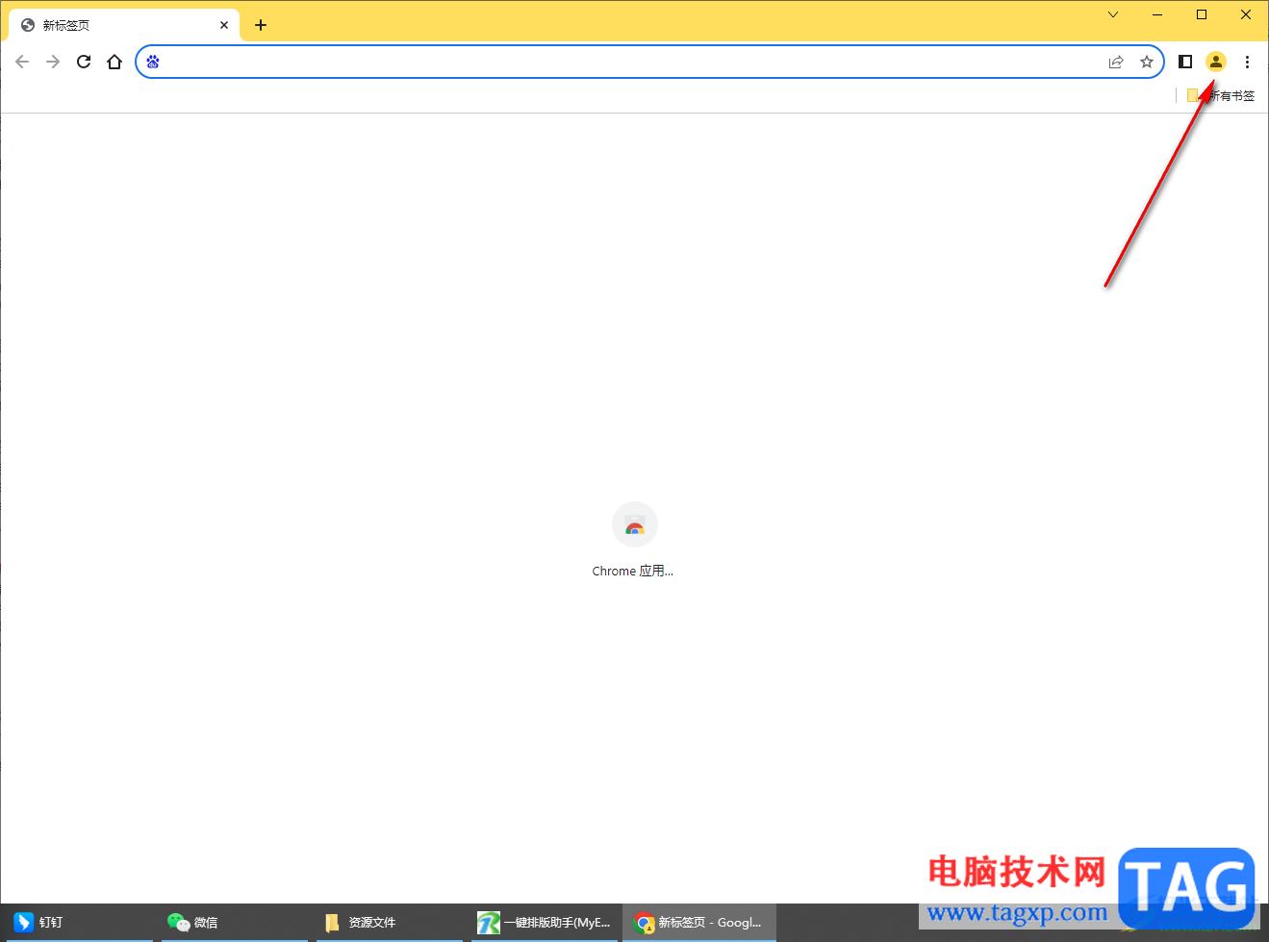Screen dimensions: 1269x942
Task: Open the side panel icon
Action: (1185, 61)
